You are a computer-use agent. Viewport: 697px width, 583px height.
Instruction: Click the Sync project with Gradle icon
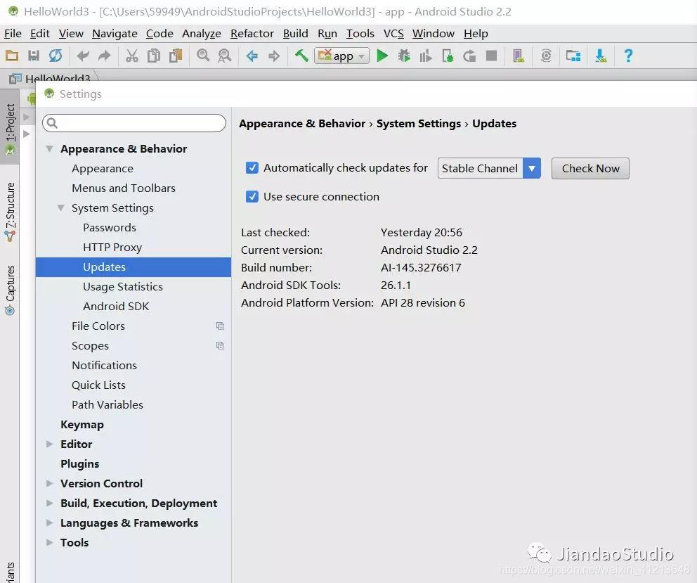(x=546, y=56)
